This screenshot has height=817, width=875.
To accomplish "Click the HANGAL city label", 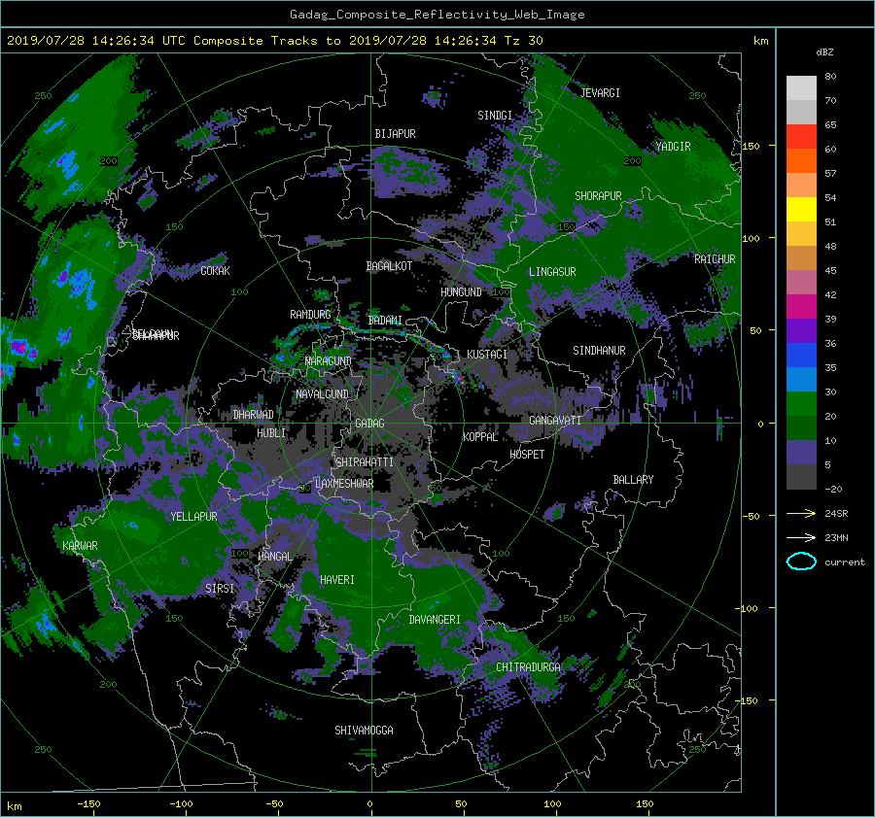I will 274,557.
